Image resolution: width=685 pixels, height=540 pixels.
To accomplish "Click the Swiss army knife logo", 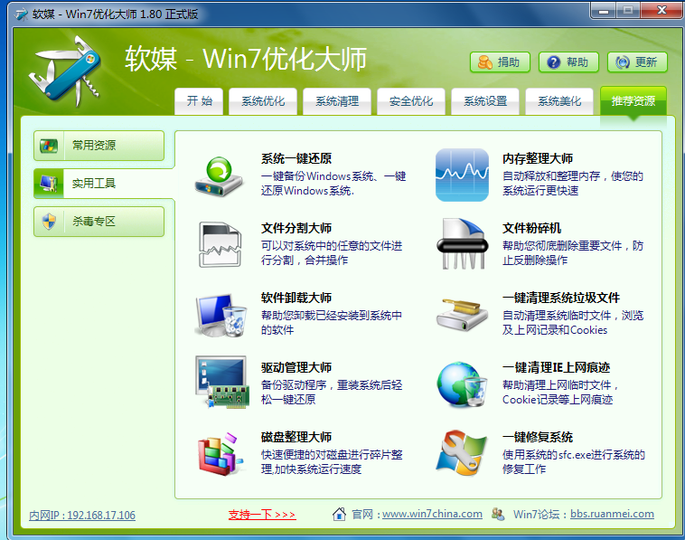I will [x=66, y=72].
